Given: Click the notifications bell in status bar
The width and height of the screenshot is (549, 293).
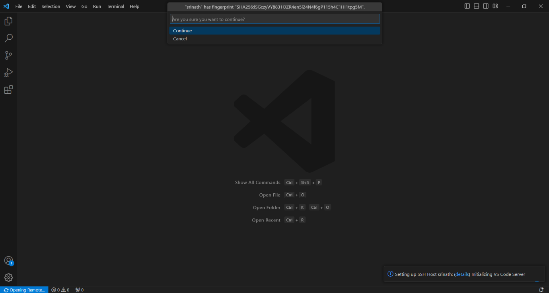Looking at the screenshot, I should tap(541, 290).
